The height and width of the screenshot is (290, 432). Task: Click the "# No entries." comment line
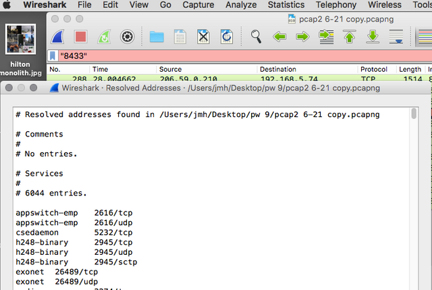[47, 153]
